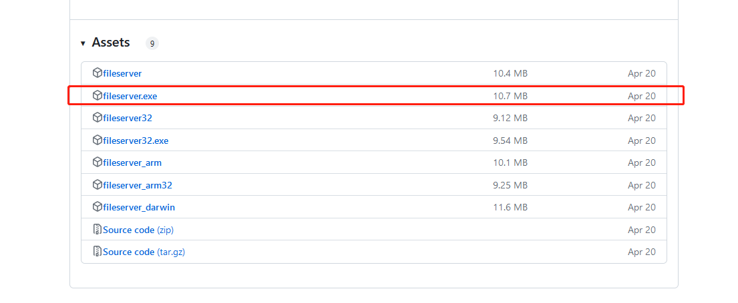Download the fileserver_arm32 file
This screenshot has height=303, width=738.
138,185
